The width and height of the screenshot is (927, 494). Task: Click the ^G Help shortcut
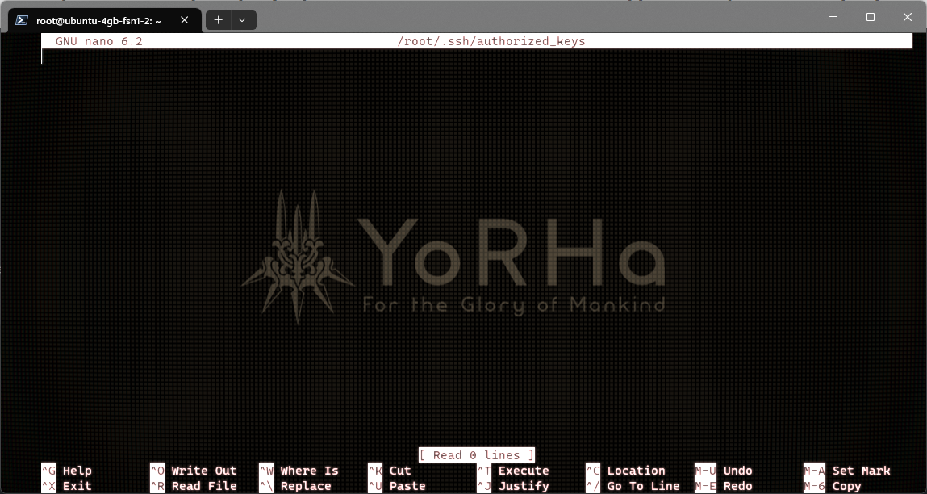[x=67, y=471]
